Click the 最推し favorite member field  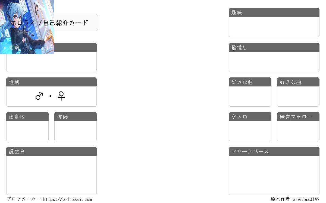(x=274, y=62)
